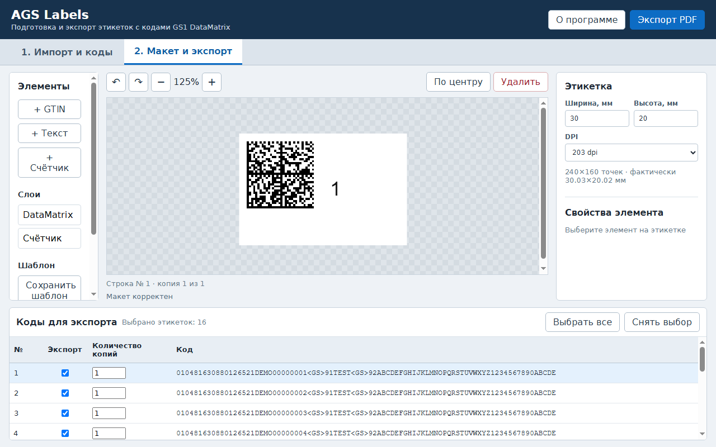Screen dimensions: 716x447
Task: Focus the label width field
Action: coord(597,118)
